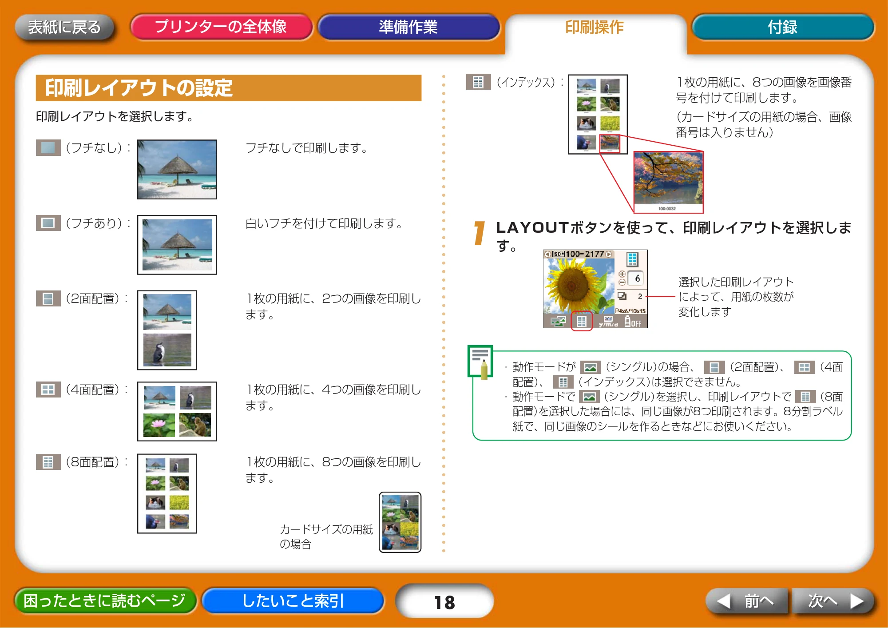Click the 4面配置 sample sheet preview
This screenshot has width=888, height=628.
[x=177, y=411]
